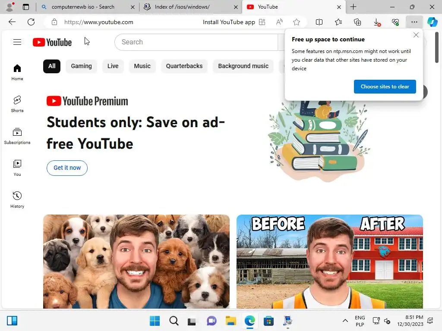Open the clock showing 8:51 PM
This screenshot has height=331, width=442.
(410, 321)
